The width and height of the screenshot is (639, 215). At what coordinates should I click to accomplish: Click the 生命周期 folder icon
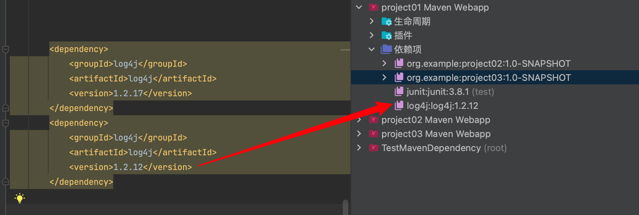pos(386,21)
